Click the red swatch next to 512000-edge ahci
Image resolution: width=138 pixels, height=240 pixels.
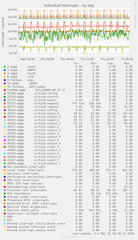coord(5,90)
